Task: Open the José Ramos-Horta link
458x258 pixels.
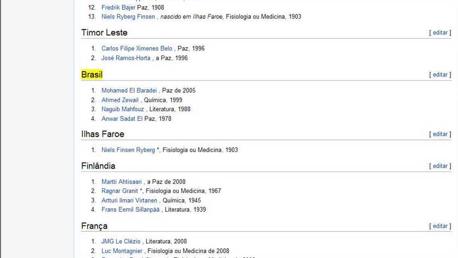Action: (125, 58)
